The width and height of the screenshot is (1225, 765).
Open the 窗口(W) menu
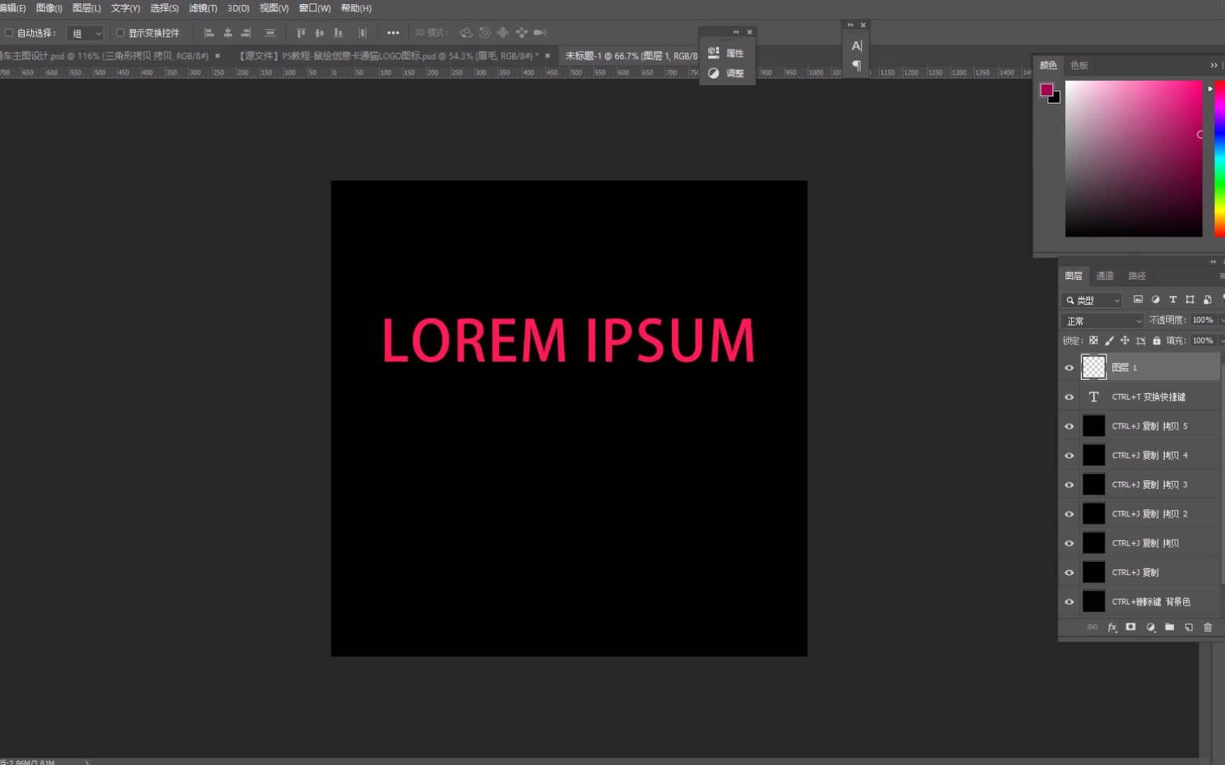pyautogui.click(x=315, y=8)
